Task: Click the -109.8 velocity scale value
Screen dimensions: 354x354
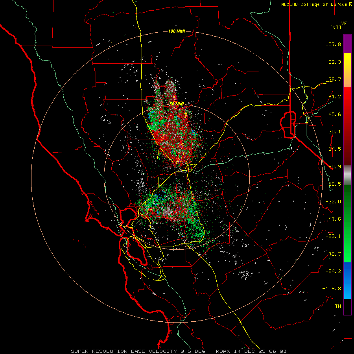Action: click(x=332, y=289)
